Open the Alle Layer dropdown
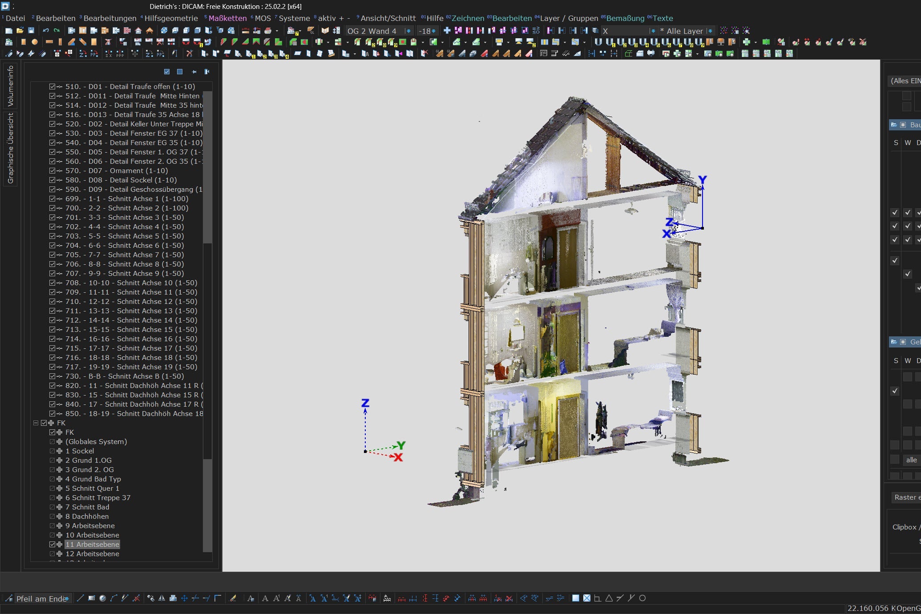The image size is (921, 614). [x=710, y=31]
